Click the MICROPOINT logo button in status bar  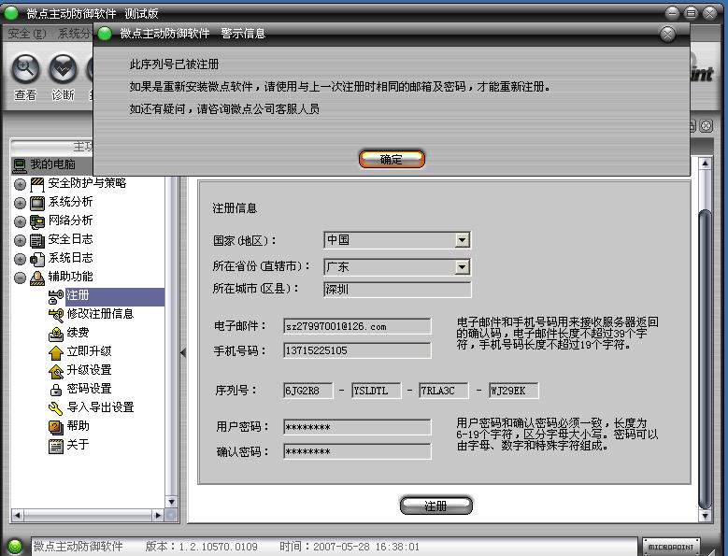671,547
